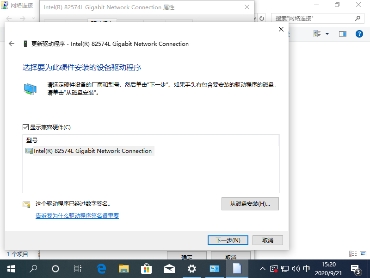
Task: Expand recent locations chevron in Network Connections
Action: (33, 18)
